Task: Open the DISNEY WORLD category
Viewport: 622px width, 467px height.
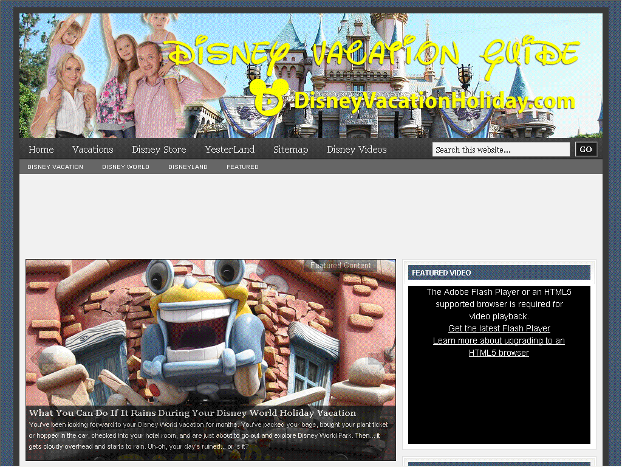Action: (x=126, y=167)
